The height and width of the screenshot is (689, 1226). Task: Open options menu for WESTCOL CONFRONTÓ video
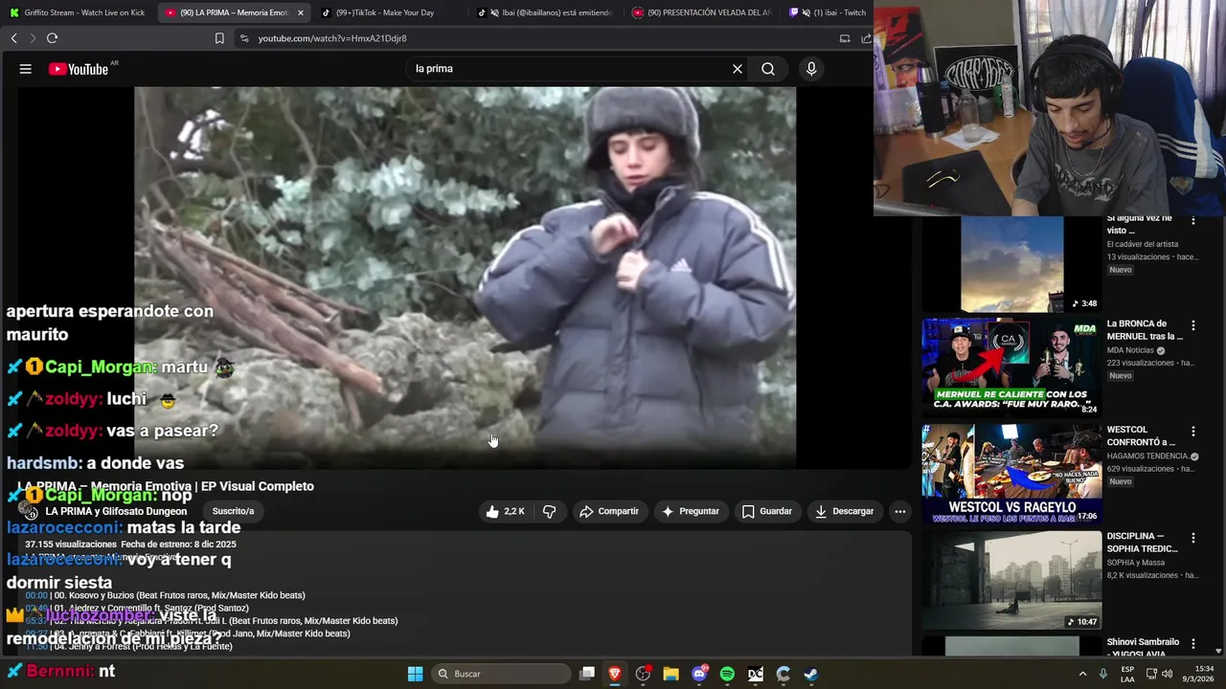pyautogui.click(x=1192, y=432)
